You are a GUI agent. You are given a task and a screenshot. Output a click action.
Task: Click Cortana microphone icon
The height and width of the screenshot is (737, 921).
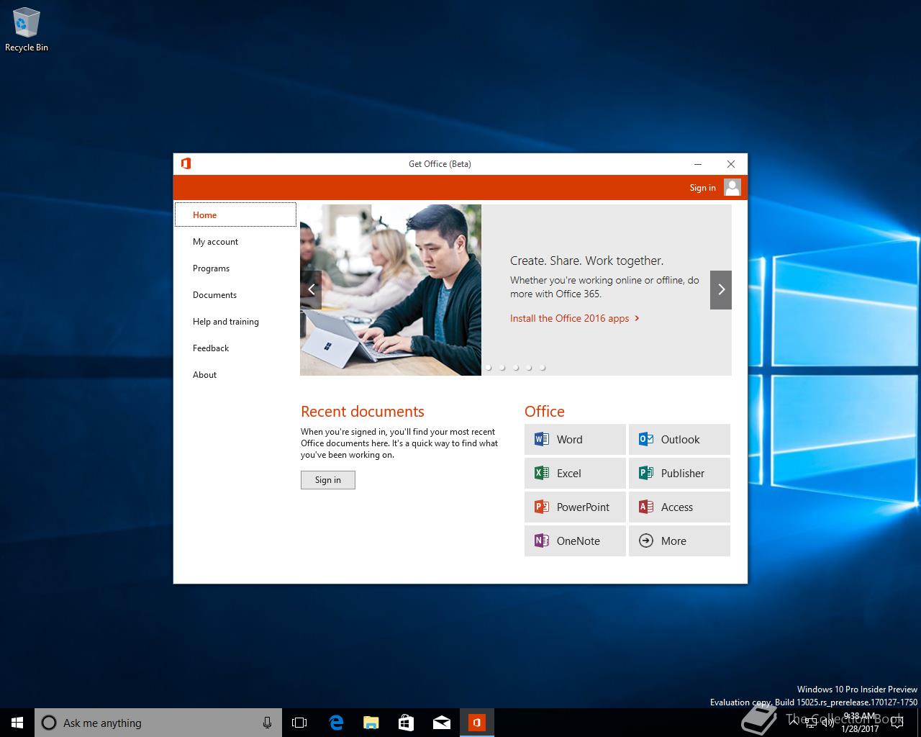click(x=267, y=723)
